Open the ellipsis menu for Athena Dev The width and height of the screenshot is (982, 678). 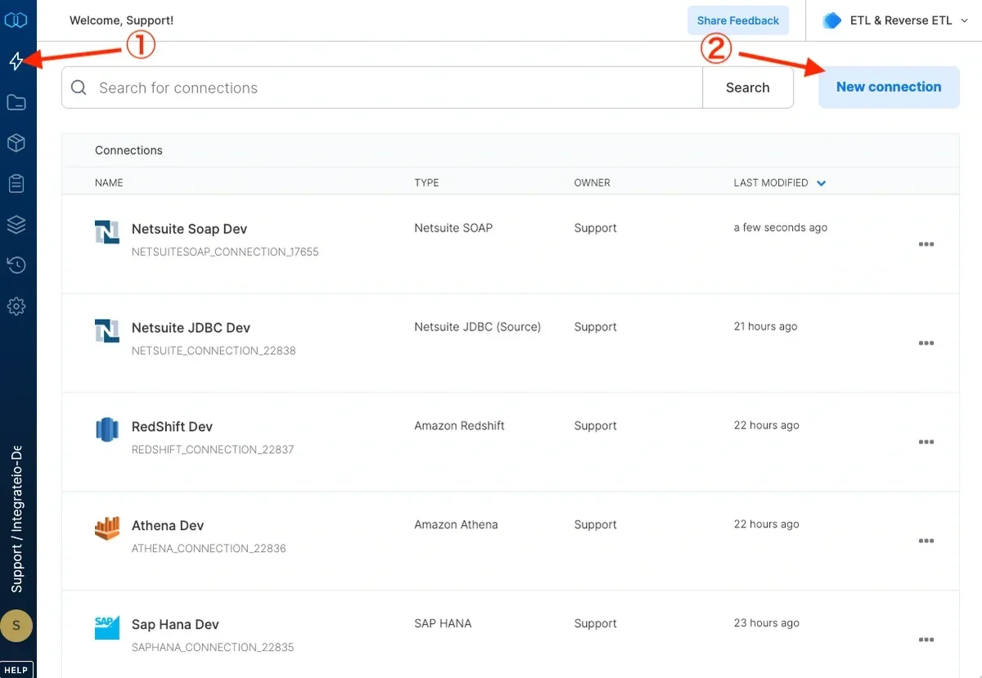point(926,541)
